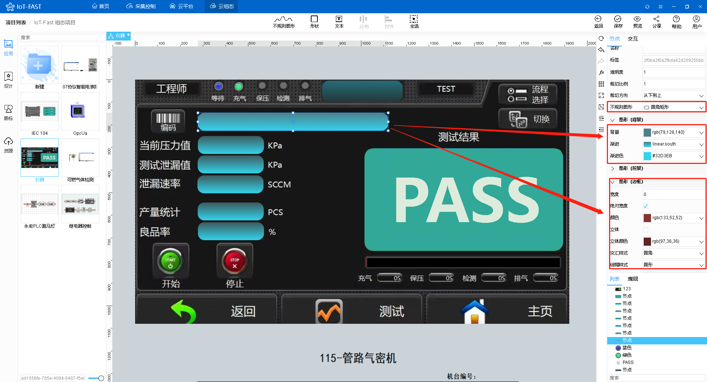Image resolution: width=707 pixels, height=382 pixels.
Task: Open the hamburger menu in title bar
Action: pyautogui.click(x=661, y=7)
